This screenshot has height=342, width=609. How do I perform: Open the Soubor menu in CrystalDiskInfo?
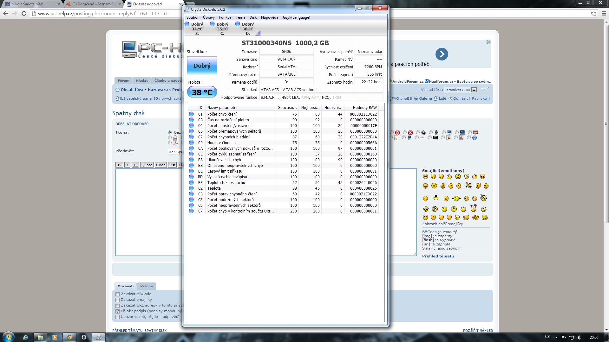(x=193, y=17)
